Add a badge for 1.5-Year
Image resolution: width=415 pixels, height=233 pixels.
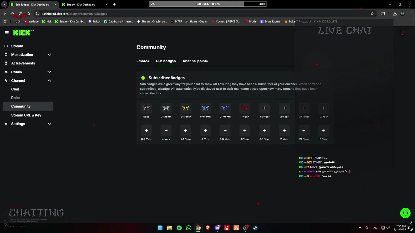265,108
